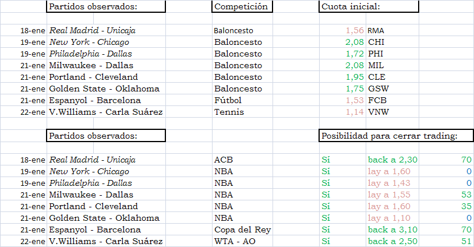
Task: Click the 'back a 2,30' cell
Action: (392, 160)
